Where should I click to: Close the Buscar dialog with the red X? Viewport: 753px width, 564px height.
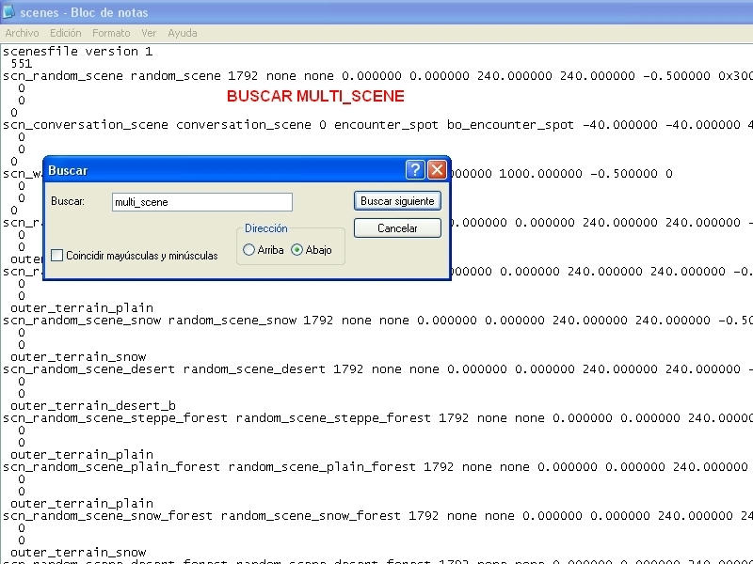437,170
